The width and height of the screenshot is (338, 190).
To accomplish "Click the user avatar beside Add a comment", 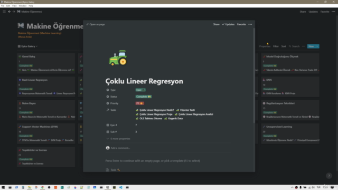I will 108,148.
